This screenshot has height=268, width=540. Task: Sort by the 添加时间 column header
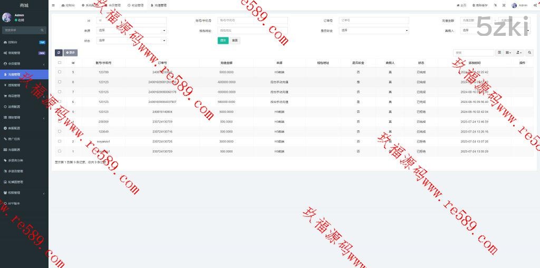474,63
